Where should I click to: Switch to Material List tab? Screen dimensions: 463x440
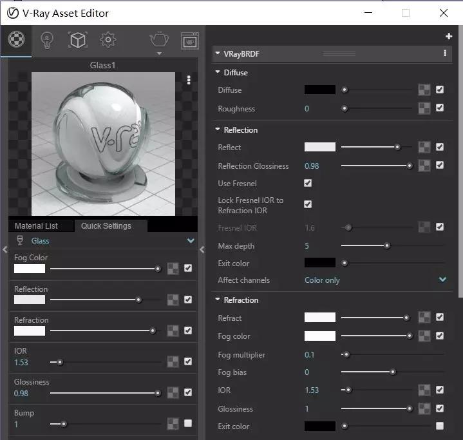pyautogui.click(x=41, y=225)
